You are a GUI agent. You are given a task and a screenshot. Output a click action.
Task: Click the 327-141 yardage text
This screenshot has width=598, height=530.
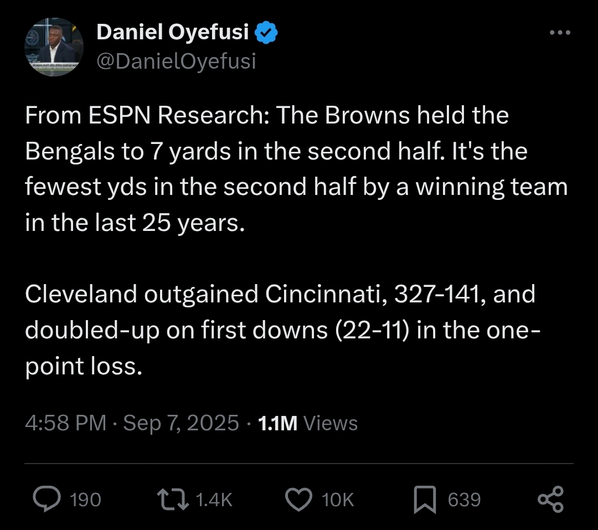pyautogui.click(x=436, y=294)
